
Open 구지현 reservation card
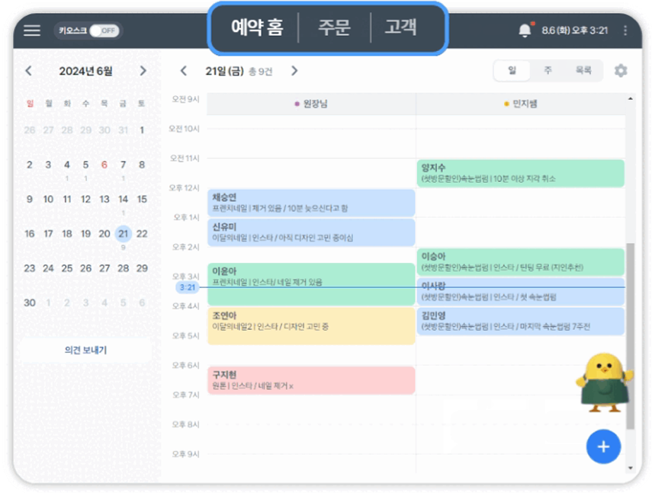[x=310, y=380]
